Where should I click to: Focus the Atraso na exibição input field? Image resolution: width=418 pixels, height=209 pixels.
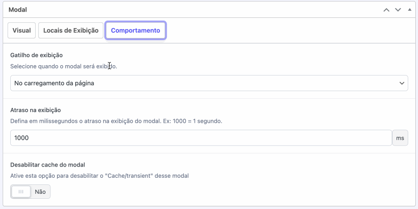(x=201, y=138)
